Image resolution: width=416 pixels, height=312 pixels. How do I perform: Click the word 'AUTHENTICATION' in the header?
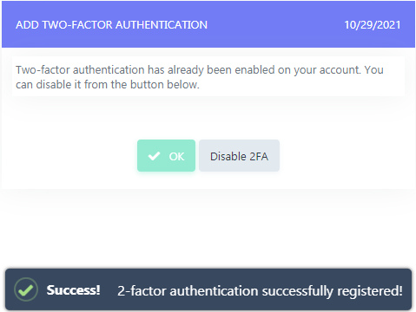[x=162, y=25]
